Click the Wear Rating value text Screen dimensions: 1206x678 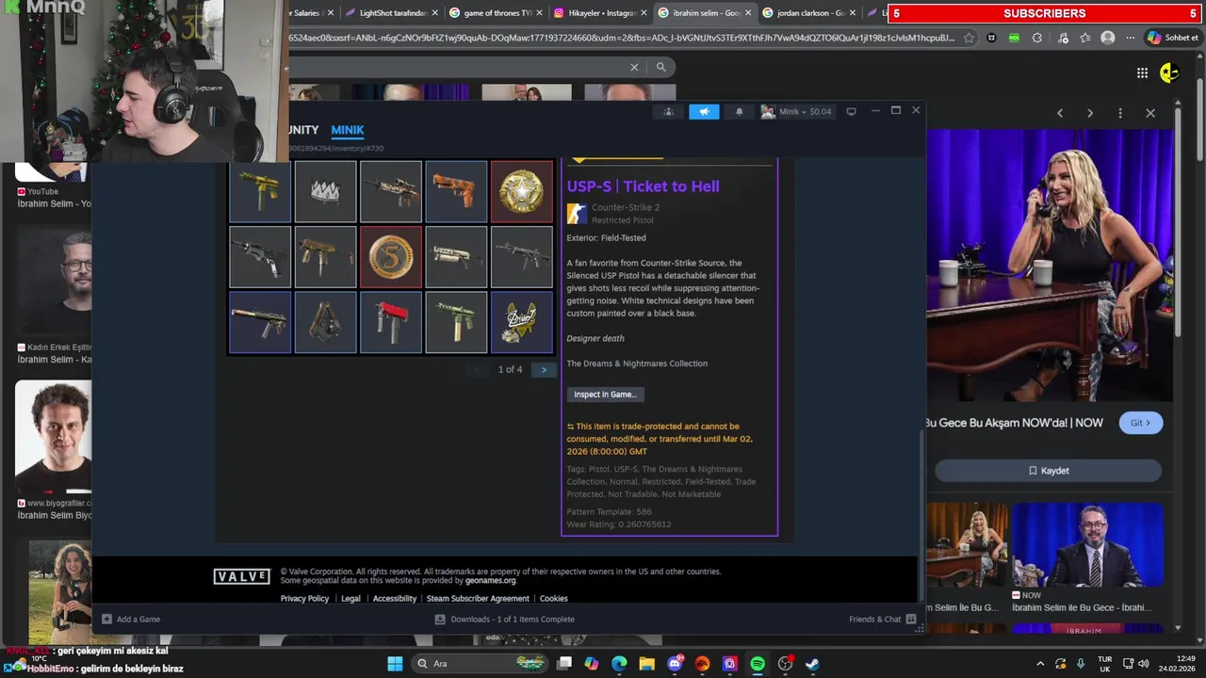[619, 525]
